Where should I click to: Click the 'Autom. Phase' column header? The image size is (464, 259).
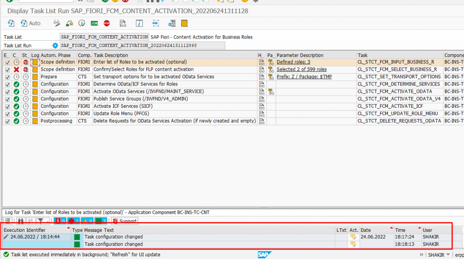pyautogui.click(x=58, y=55)
